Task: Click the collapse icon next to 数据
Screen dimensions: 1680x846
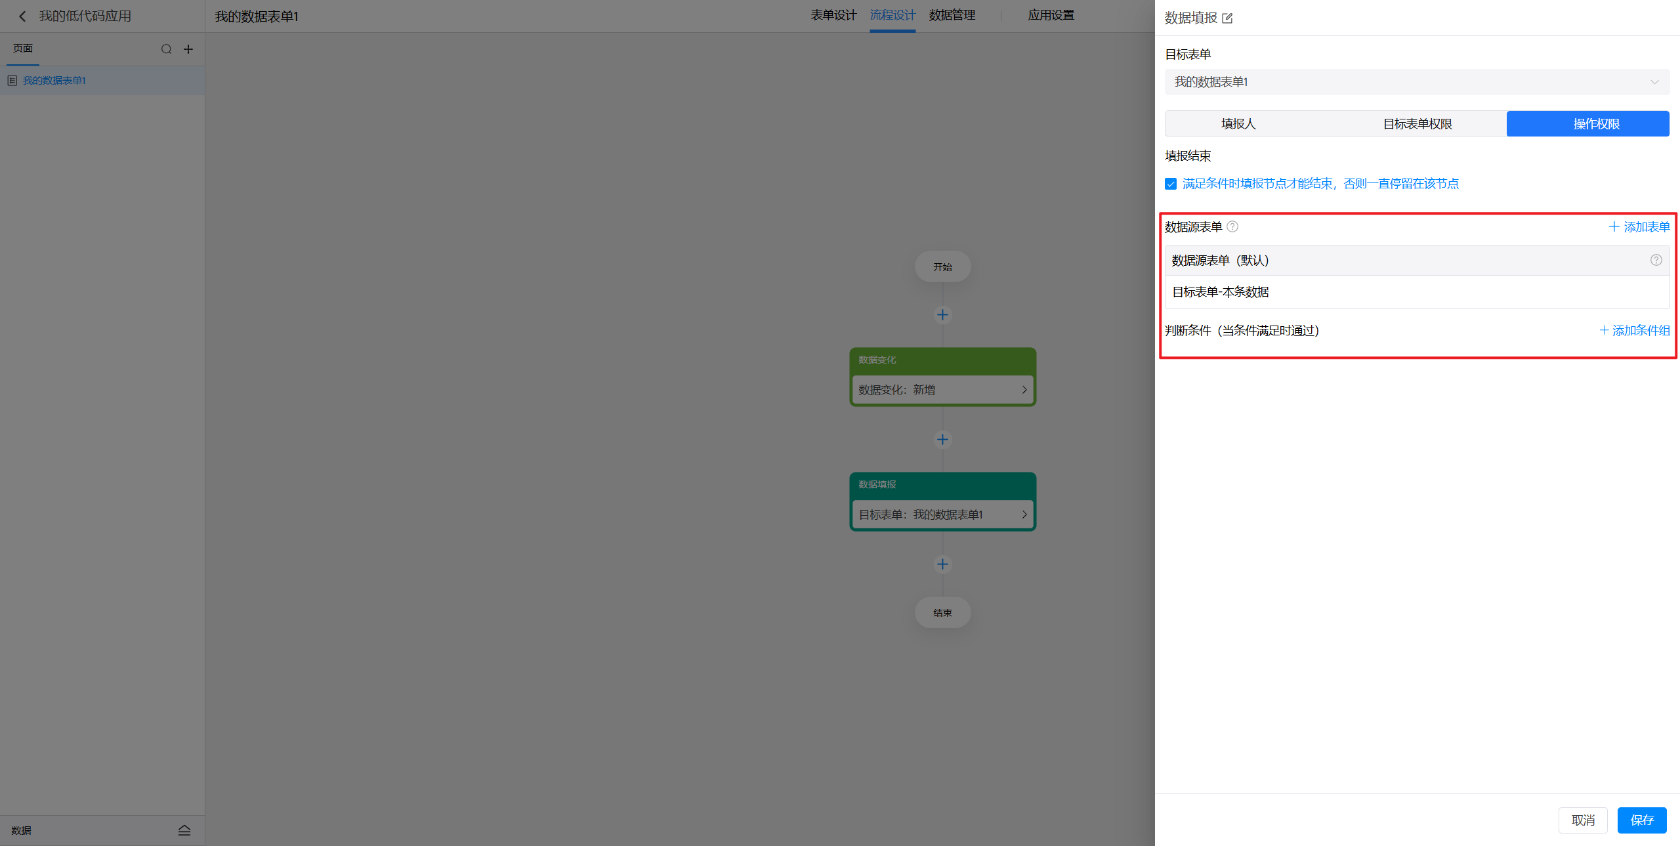Action: pos(184,830)
